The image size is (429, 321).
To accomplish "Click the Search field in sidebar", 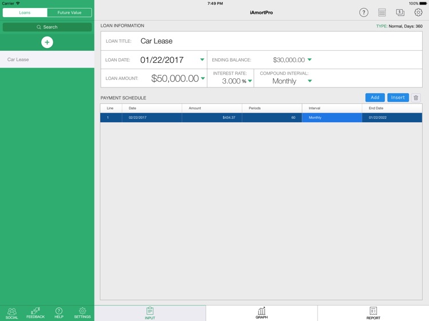I will coord(47,27).
